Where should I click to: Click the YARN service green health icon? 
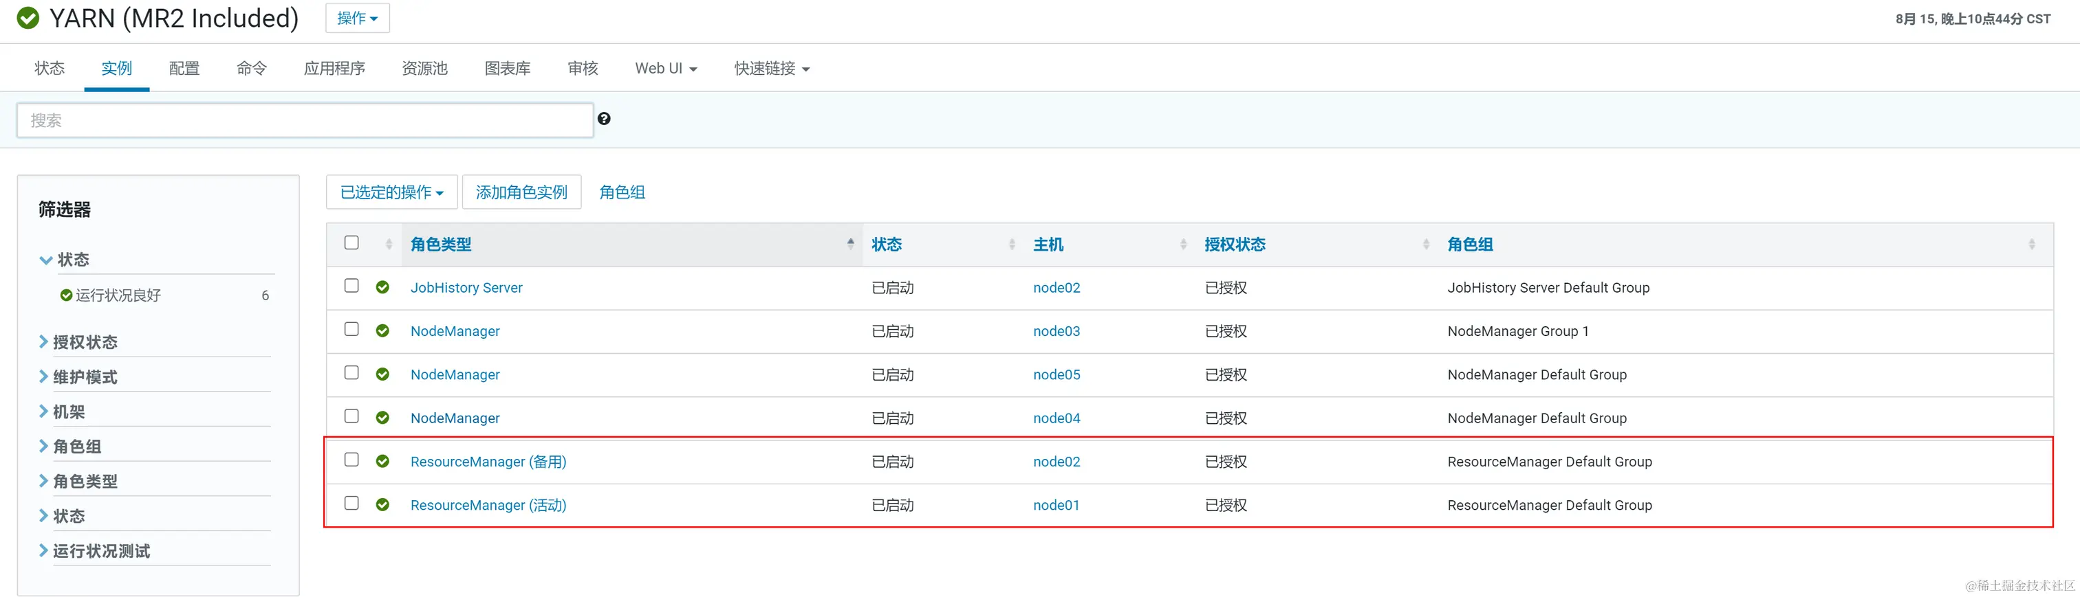pyautogui.click(x=28, y=18)
